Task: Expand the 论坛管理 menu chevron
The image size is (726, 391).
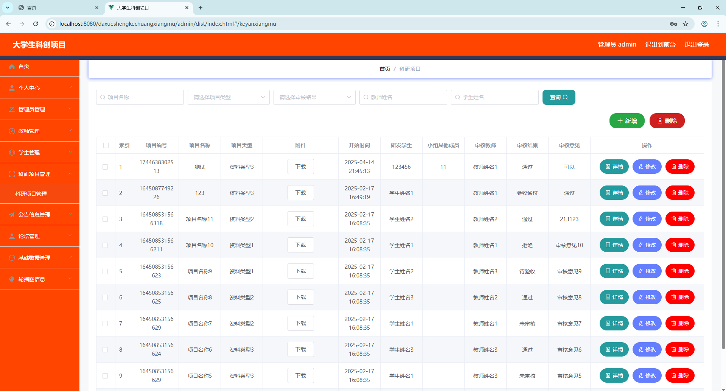Action: coord(70,236)
